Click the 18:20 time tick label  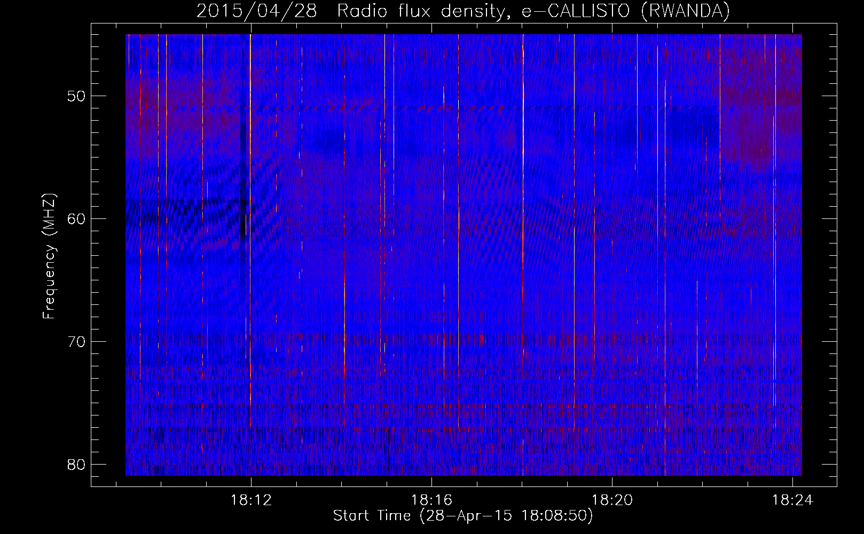pyautogui.click(x=612, y=500)
